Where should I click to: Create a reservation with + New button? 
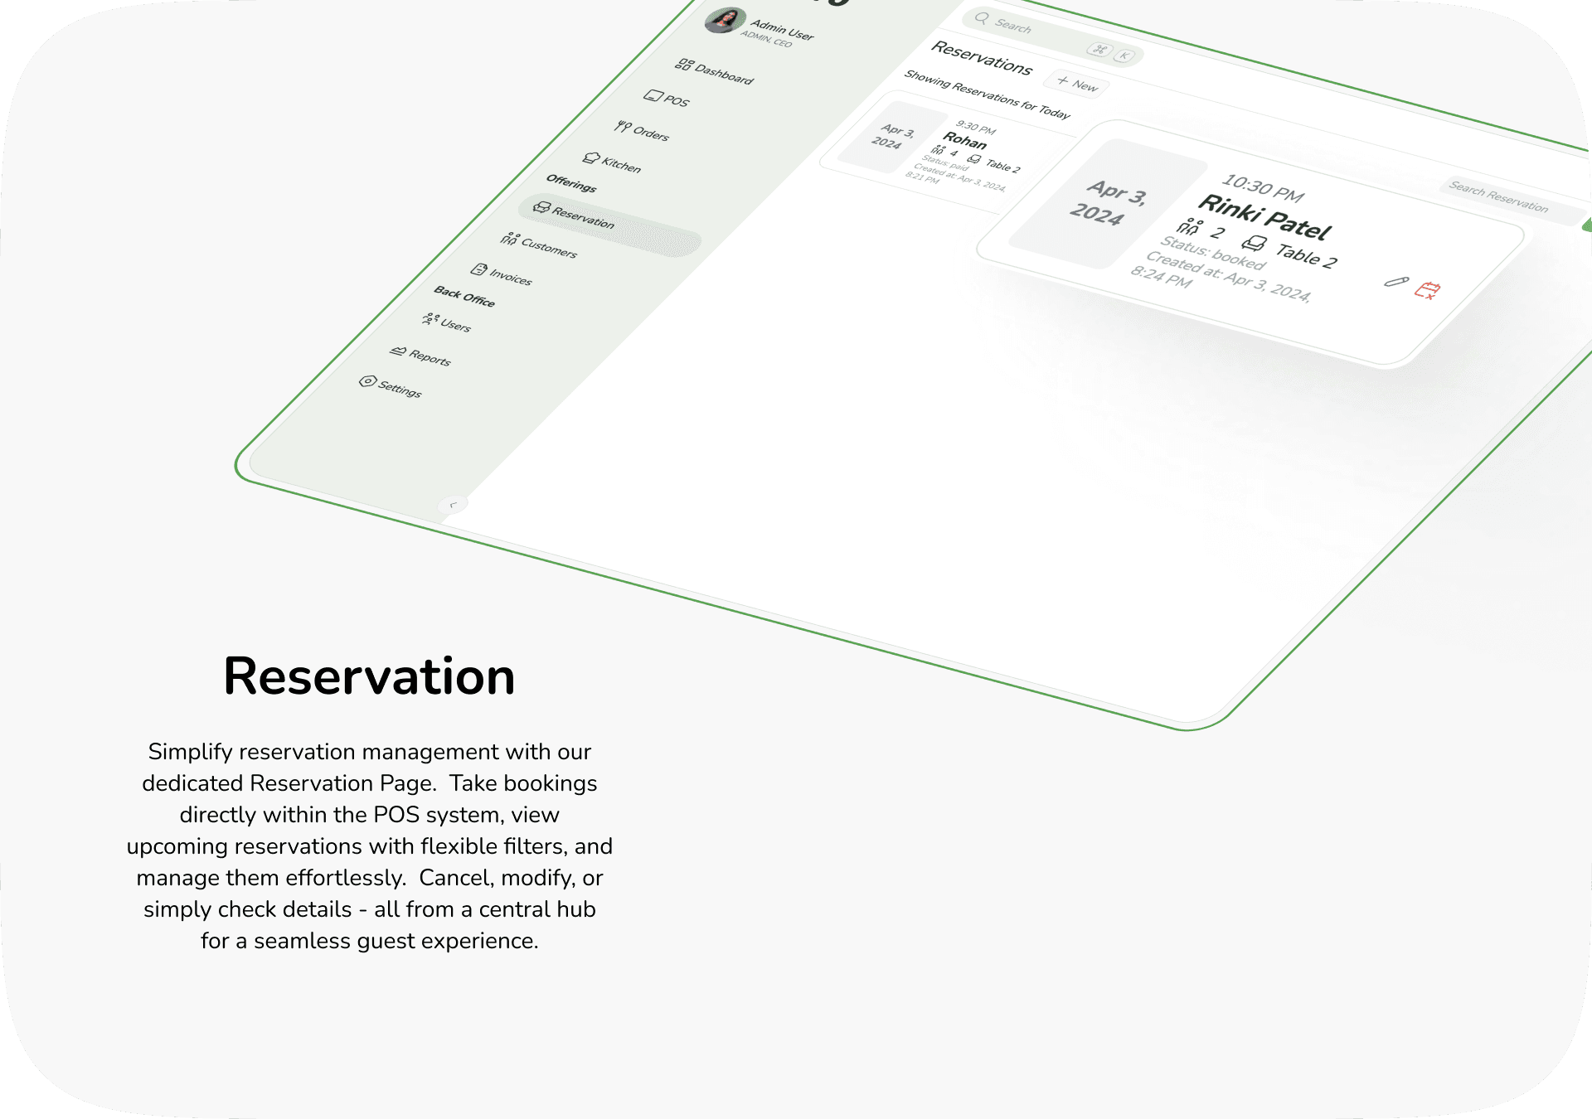tap(1077, 83)
